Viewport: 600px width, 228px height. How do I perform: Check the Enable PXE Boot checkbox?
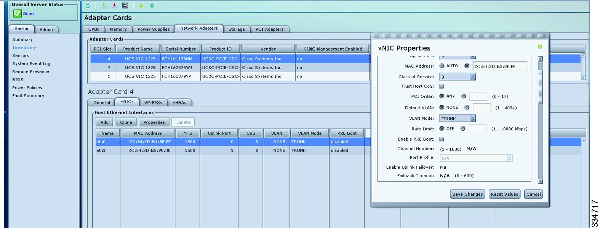pyautogui.click(x=442, y=139)
